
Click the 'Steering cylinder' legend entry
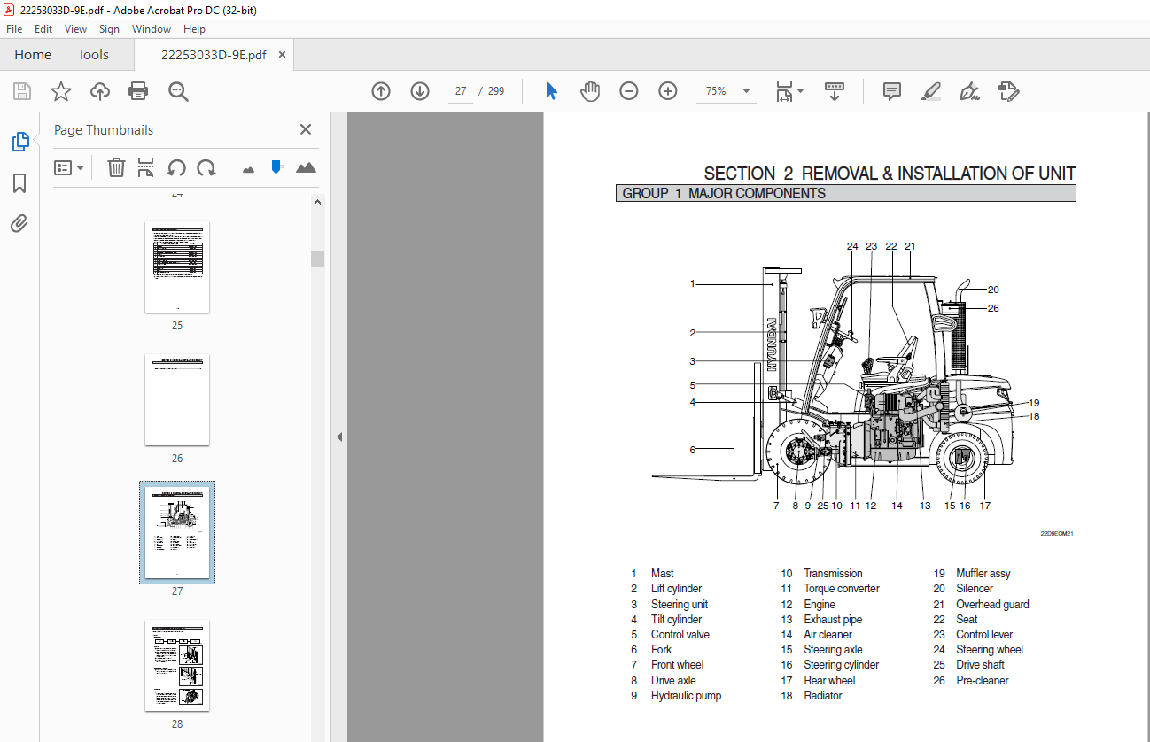[x=842, y=665]
